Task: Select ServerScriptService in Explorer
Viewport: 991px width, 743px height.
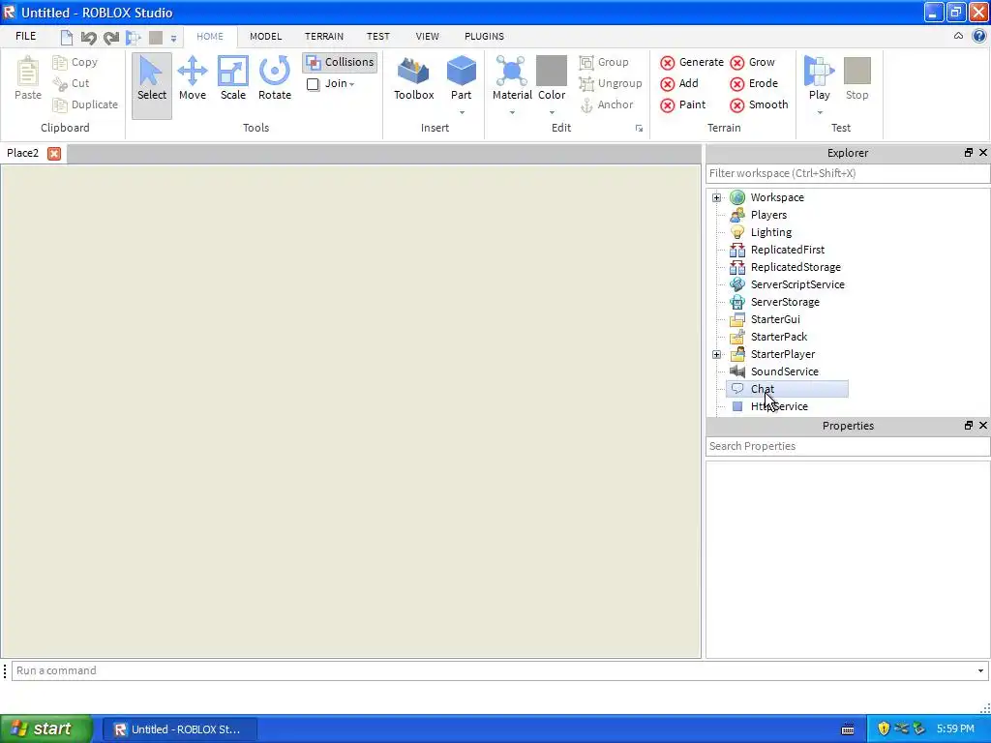Action: tap(797, 284)
